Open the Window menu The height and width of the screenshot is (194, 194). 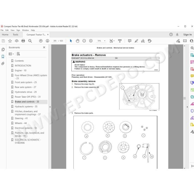[25, 30]
